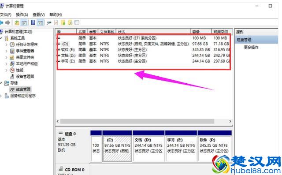Select 软件 (F:) volume in the list
This screenshot has width=282, height=175.
pos(68,49)
